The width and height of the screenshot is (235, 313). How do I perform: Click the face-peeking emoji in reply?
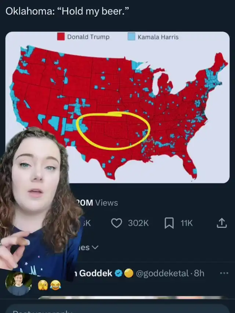(43, 285)
